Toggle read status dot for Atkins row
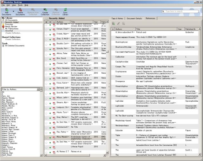Viewport: 203px width, 161px height. pyautogui.click(x=50, y=54)
